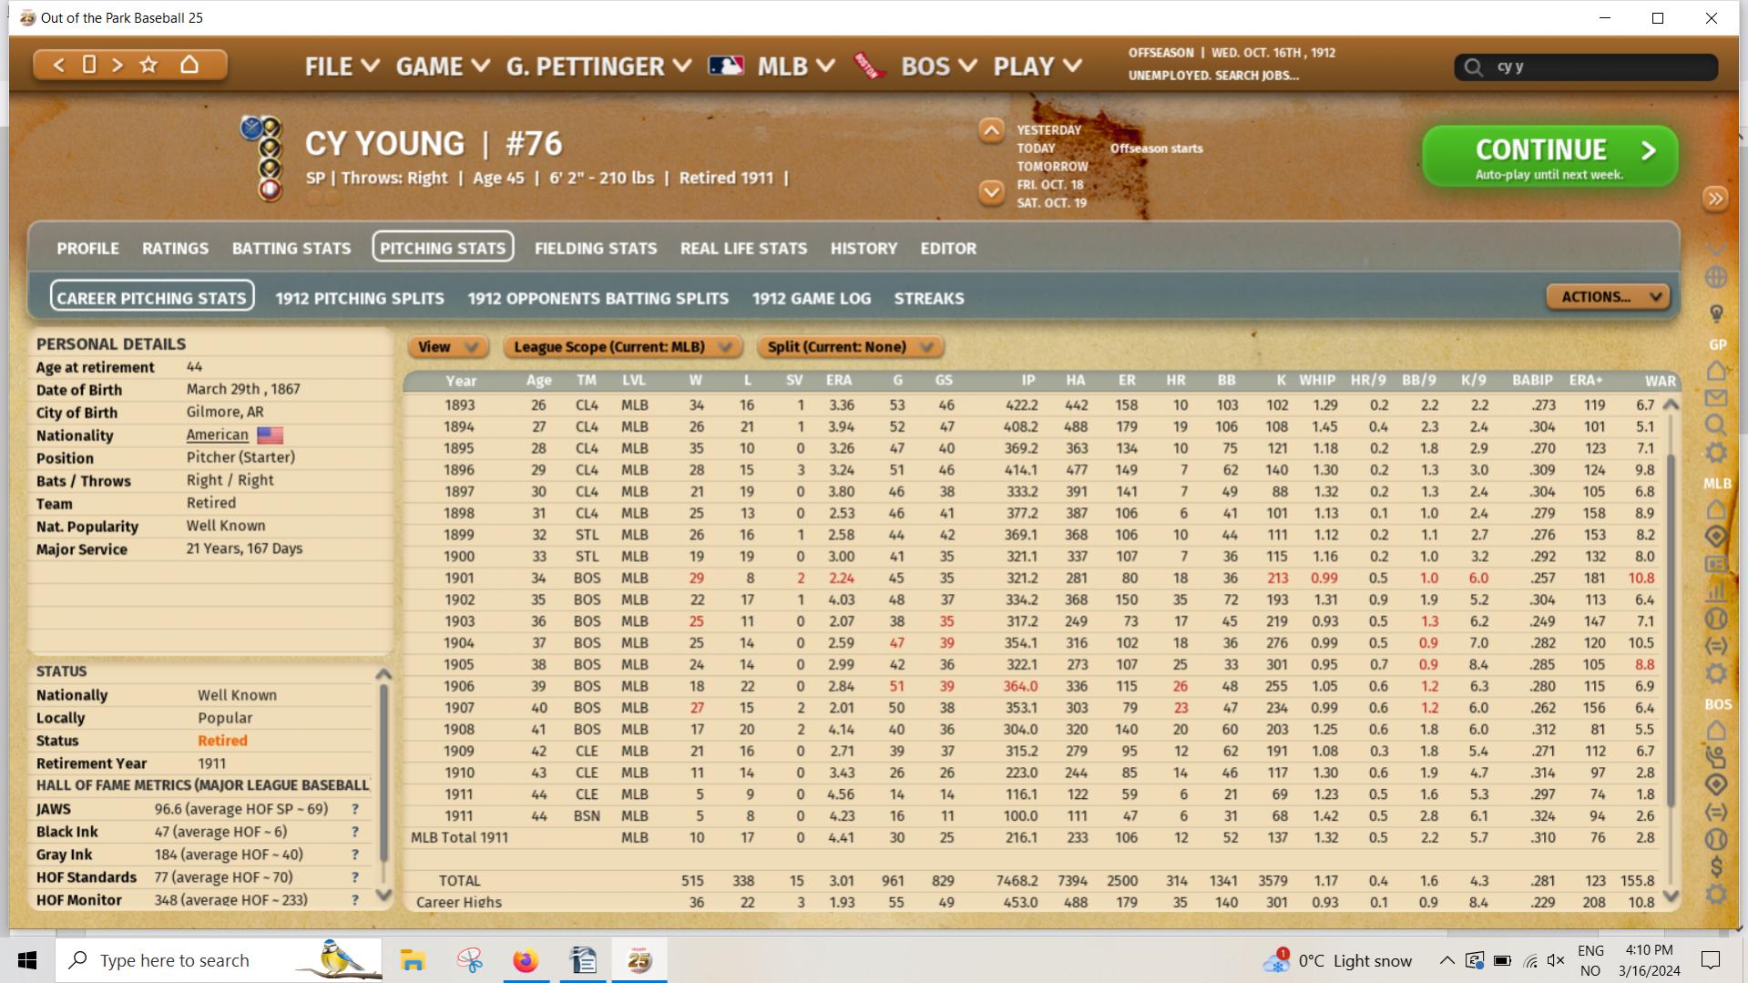Open the League Scope dropdown

(x=622, y=347)
